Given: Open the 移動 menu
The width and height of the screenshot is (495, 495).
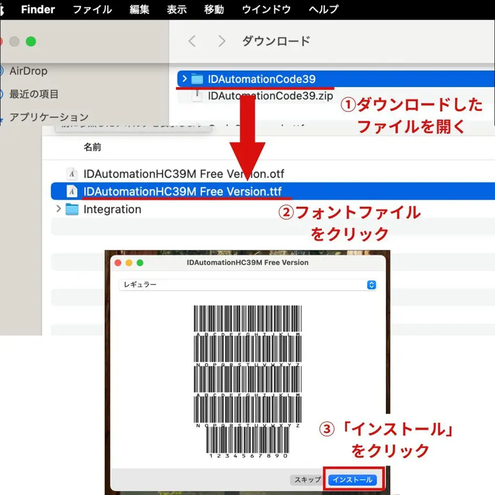Looking at the screenshot, I should [x=214, y=9].
